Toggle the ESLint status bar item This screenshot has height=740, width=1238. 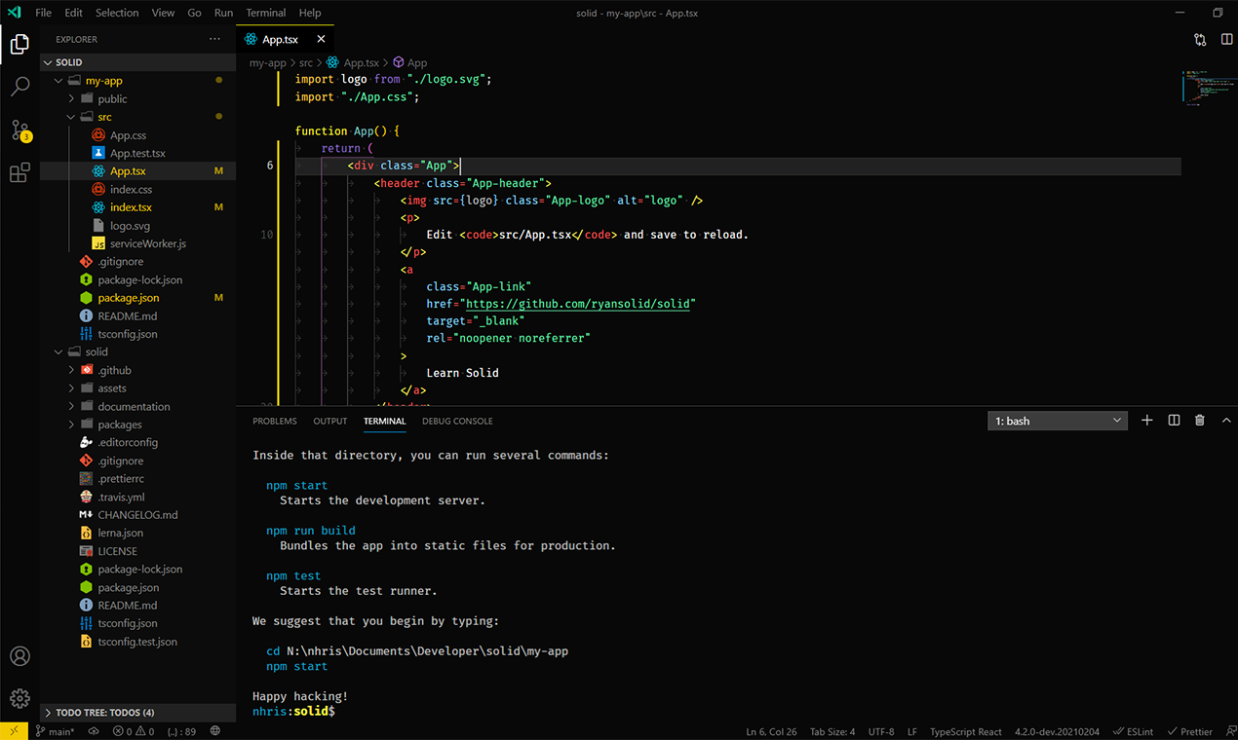click(x=1133, y=731)
